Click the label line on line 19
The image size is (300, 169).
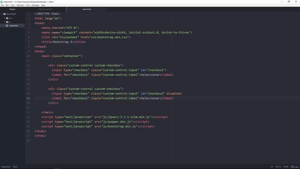(x=112, y=98)
